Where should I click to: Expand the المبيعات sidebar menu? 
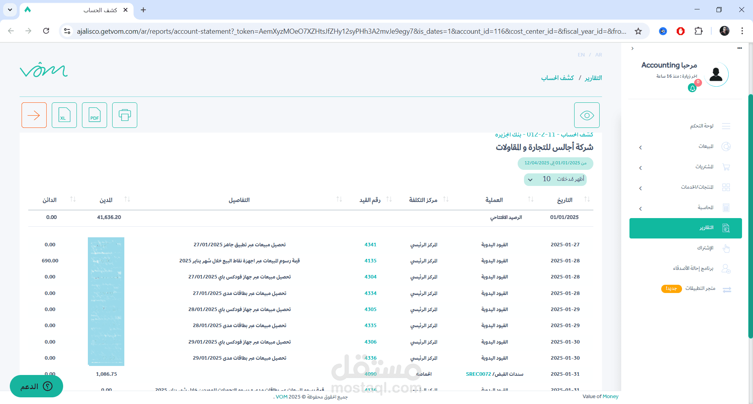point(686,147)
